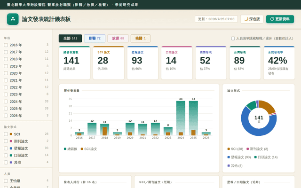Click the 2022 bar in yearly chart
Image resolution: width=301 pixels, height=188 pixels.
click(x=155, y=129)
